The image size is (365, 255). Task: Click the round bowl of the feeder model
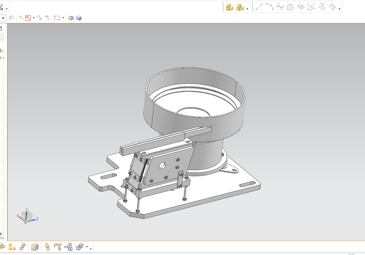click(194, 105)
